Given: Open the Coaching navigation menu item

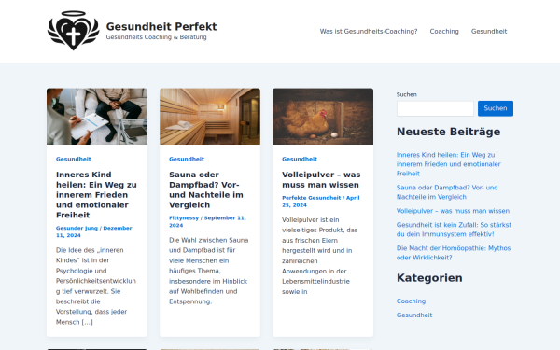Looking at the screenshot, I should click(444, 32).
